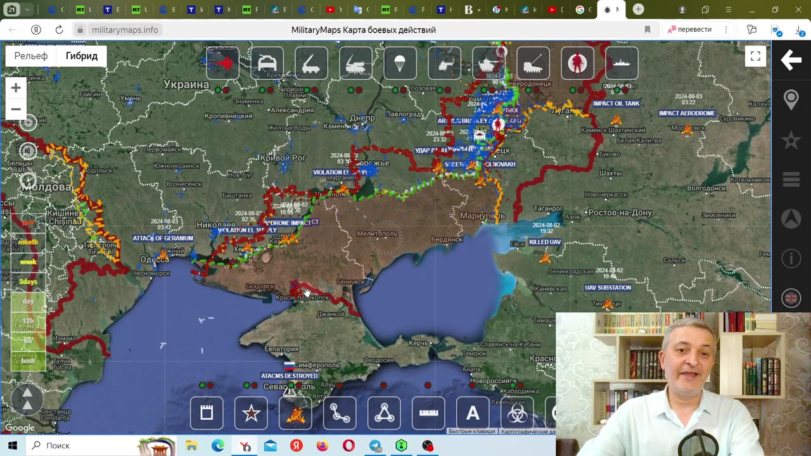Click the double up-arrow round button
The image size is (811, 456).
(27, 399)
